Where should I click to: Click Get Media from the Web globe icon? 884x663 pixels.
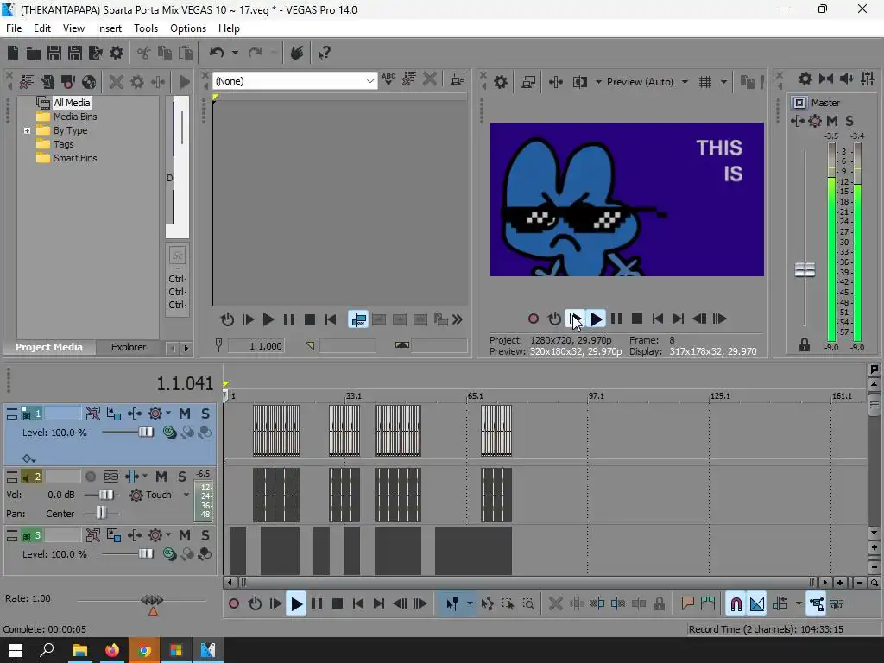tap(89, 82)
